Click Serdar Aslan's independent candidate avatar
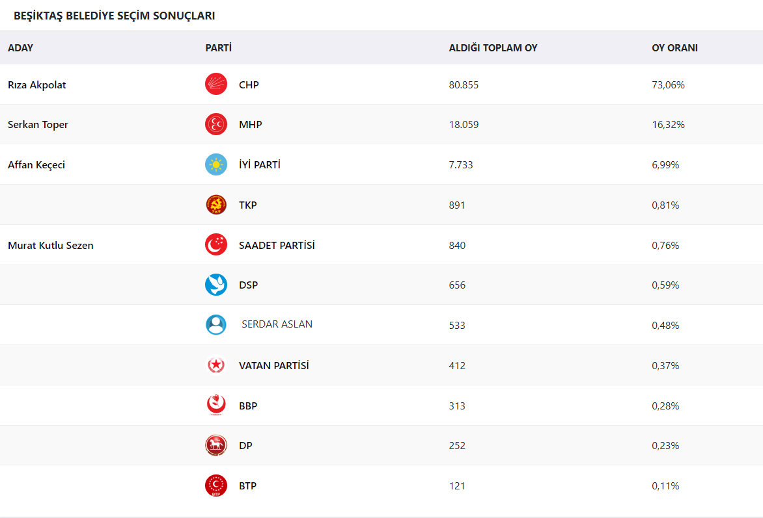The height and width of the screenshot is (518, 763). tap(216, 325)
